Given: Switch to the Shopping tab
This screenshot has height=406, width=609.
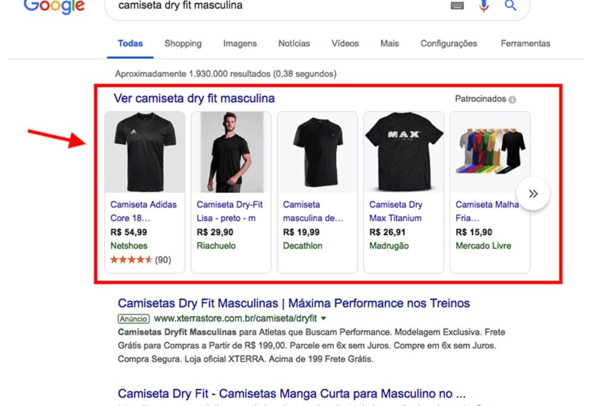Looking at the screenshot, I should pos(183,43).
